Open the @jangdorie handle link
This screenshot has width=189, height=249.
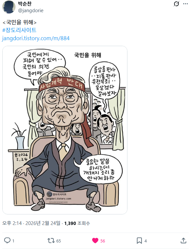tap(31, 11)
